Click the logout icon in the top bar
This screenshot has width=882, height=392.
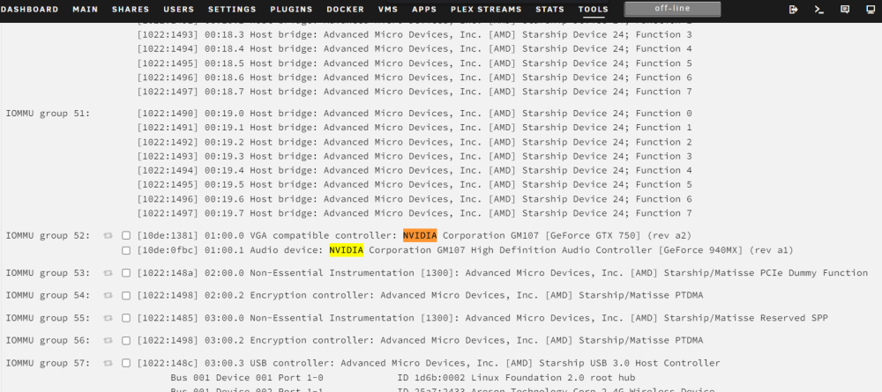pos(794,10)
